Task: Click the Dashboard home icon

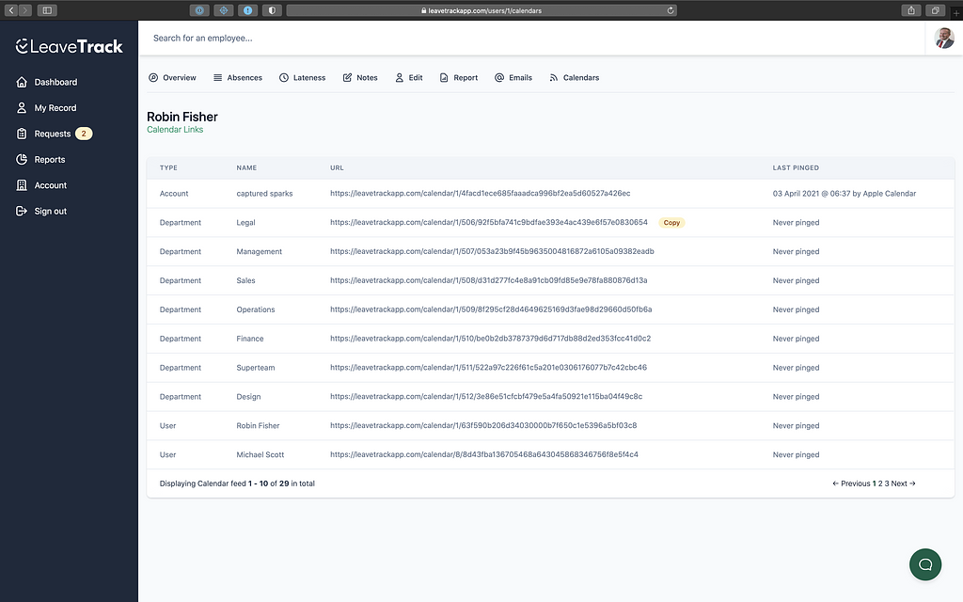Action: pos(22,82)
